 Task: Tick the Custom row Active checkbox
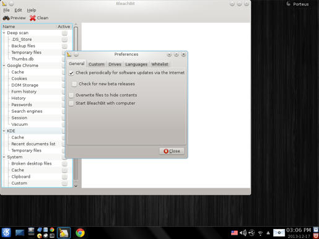(64, 183)
